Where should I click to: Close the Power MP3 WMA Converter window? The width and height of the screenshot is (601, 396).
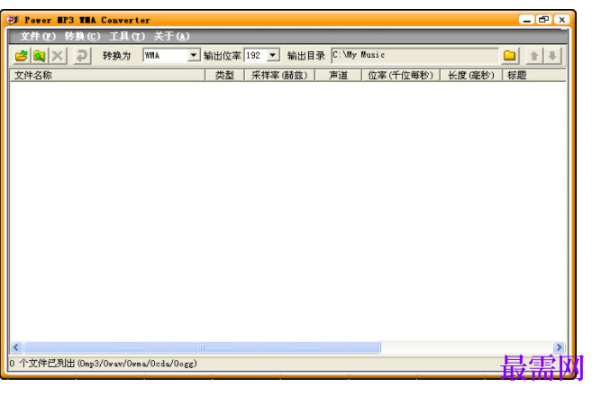click(562, 20)
